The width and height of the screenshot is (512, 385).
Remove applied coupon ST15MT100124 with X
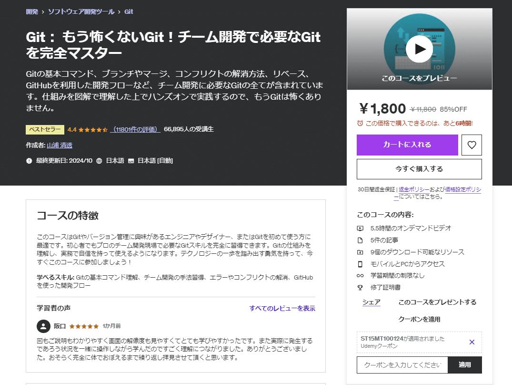(472, 342)
